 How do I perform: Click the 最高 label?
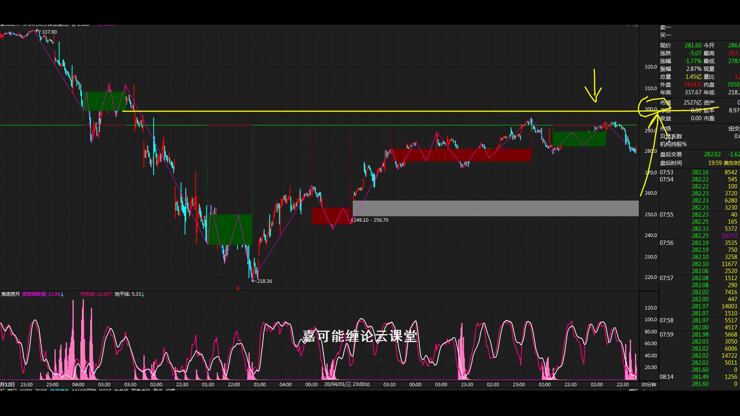[x=709, y=53]
